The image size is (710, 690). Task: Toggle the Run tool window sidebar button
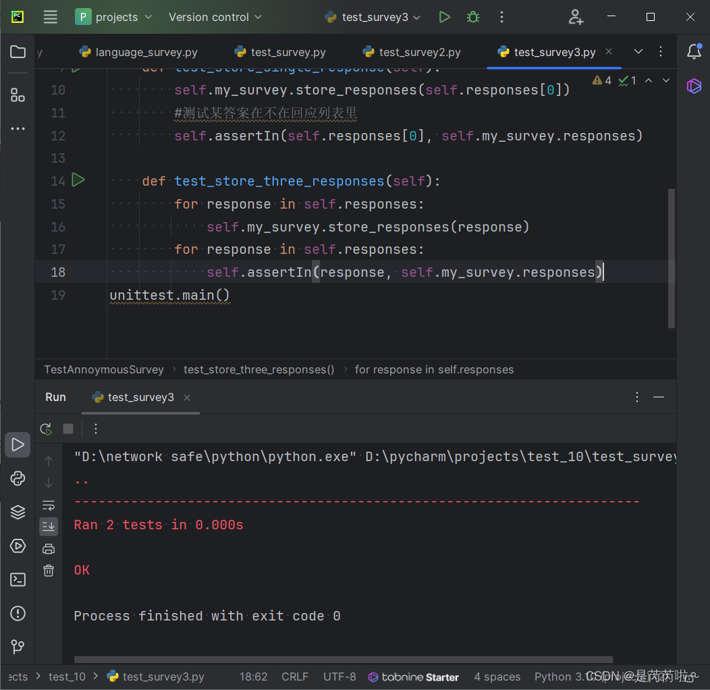pyautogui.click(x=18, y=444)
